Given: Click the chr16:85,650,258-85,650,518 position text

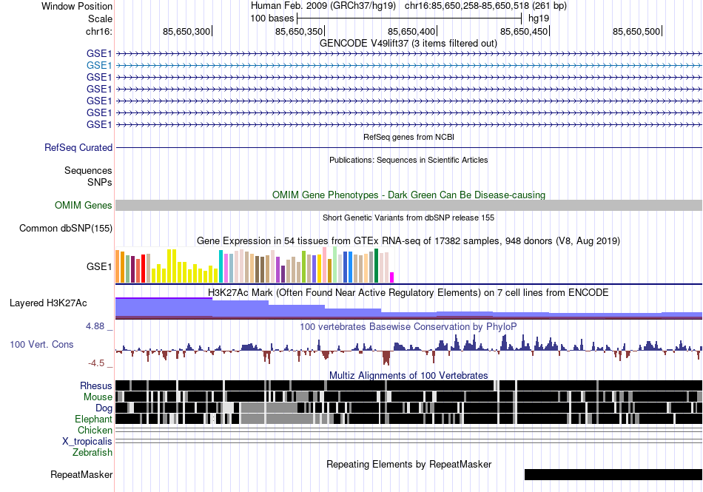Looking at the screenshot, I should [x=467, y=6].
